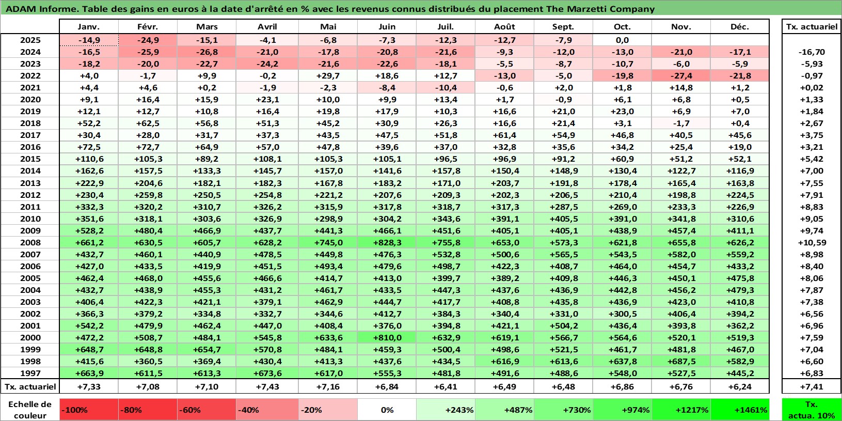The width and height of the screenshot is (842, 421).
Task: Pick the -60% color scale swatch
Action: [x=206, y=410]
